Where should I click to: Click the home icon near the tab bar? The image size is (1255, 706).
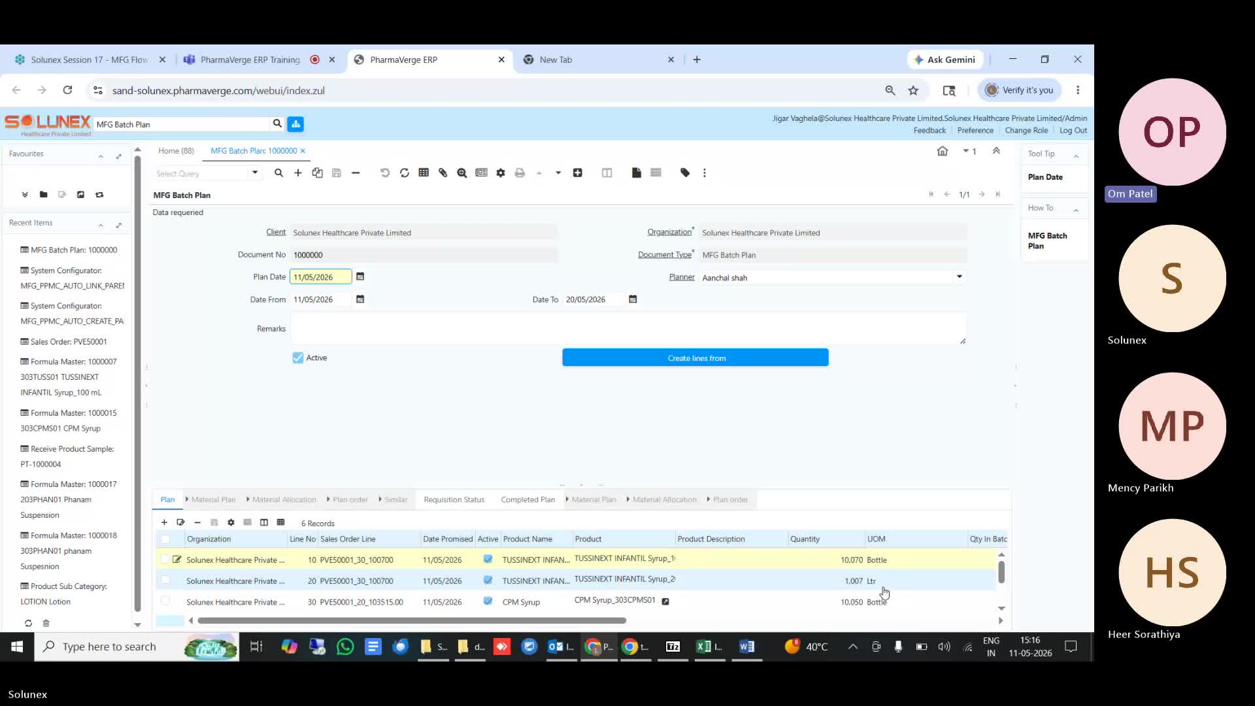[943, 151]
